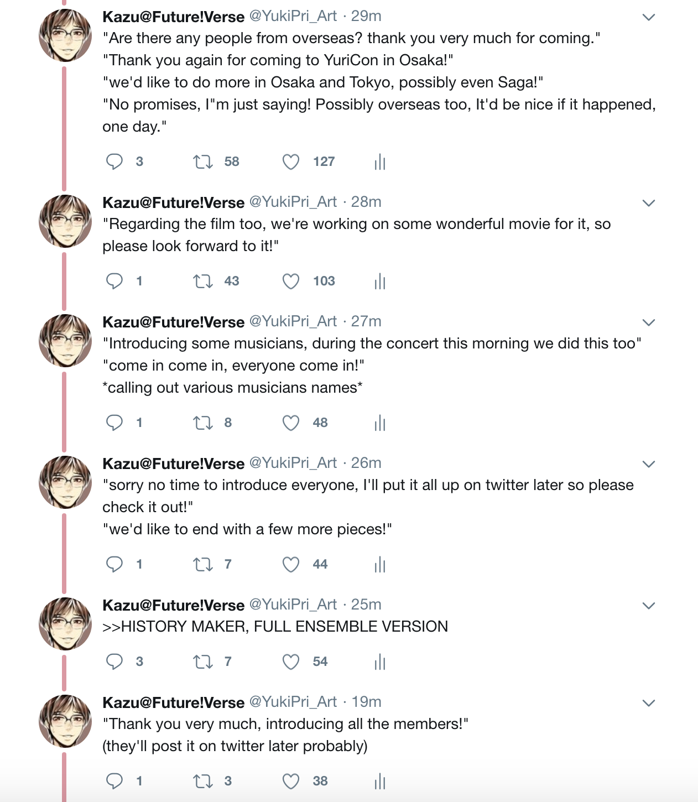The height and width of the screenshot is (802, 698).
Task: Expand the options menu on the 27m tweet
Action: [649, 322]
